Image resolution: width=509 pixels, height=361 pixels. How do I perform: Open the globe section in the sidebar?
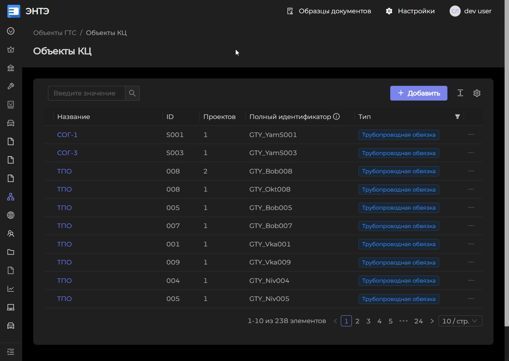[11, 215]
